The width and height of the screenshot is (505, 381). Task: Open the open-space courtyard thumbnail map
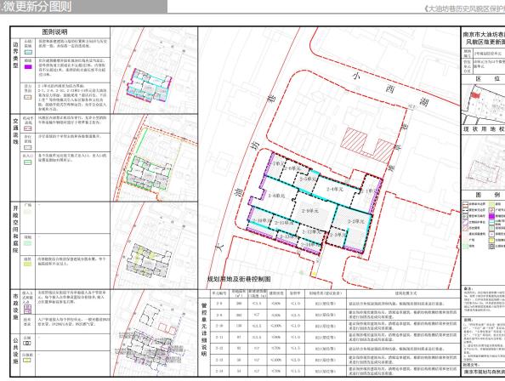(x=154, y=246)
